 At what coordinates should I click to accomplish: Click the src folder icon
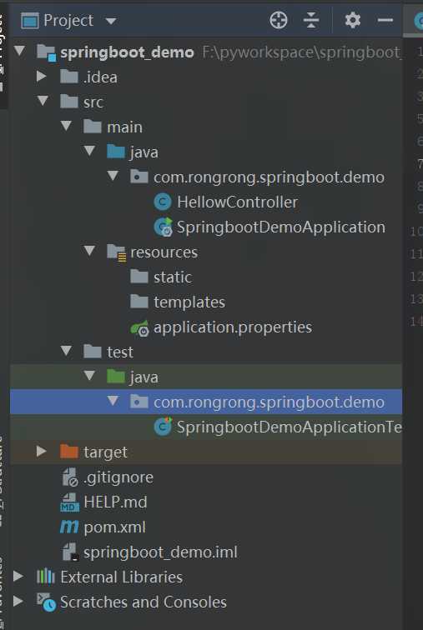pyautogui.click(x=69, y=102)
